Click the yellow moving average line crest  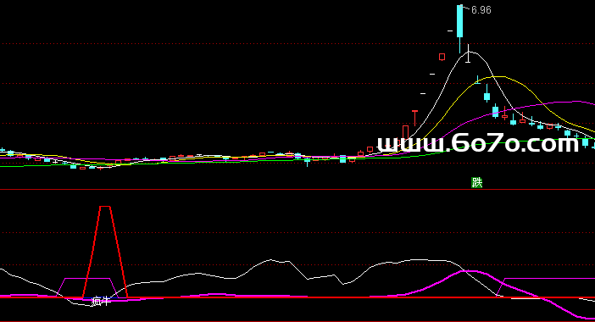pos(495,77)
